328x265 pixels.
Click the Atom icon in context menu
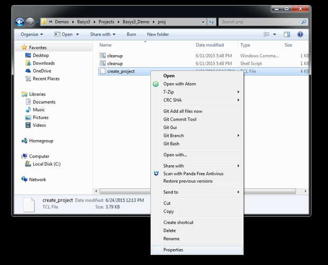tap(156, 84)
